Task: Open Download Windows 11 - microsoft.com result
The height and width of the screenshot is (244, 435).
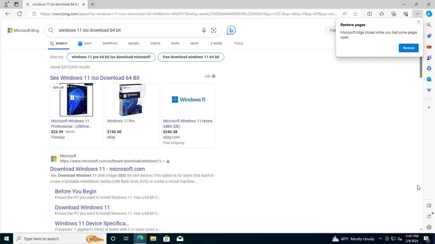Action: tap(97, 169)
